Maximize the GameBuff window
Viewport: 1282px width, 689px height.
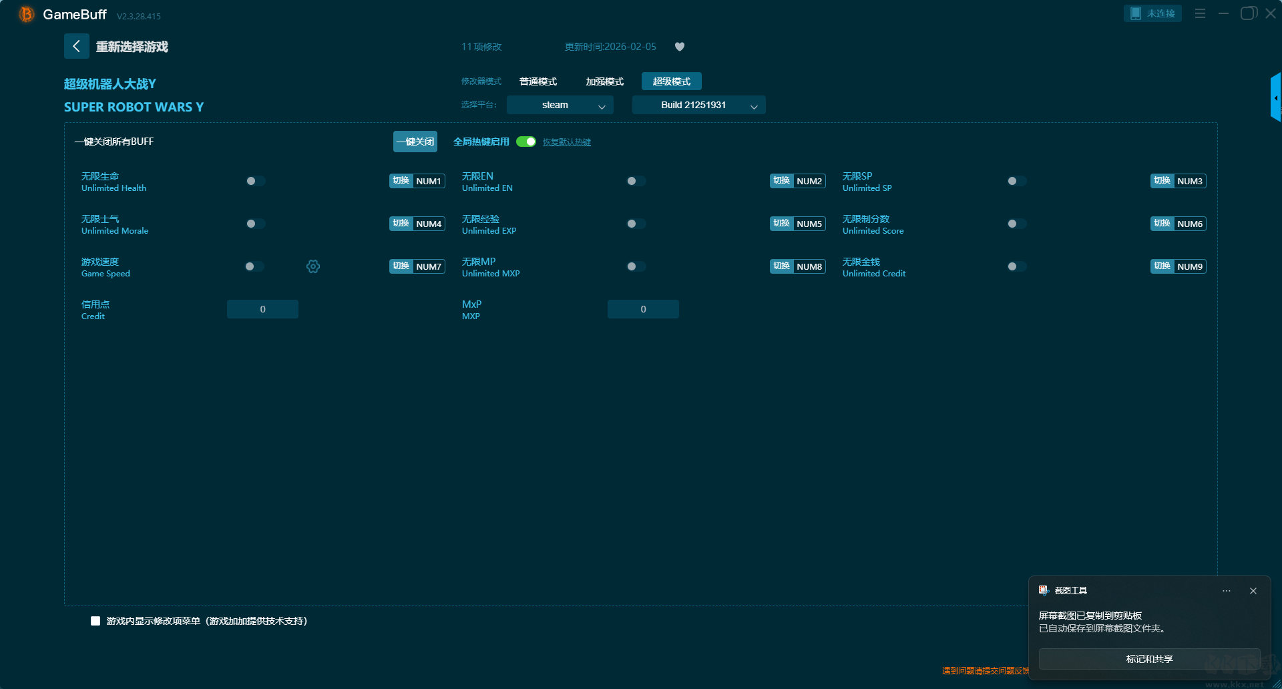1248,13
